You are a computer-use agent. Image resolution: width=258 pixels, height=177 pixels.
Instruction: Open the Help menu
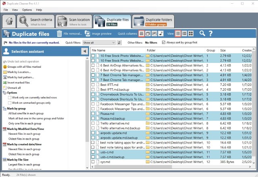pos(39,10)
